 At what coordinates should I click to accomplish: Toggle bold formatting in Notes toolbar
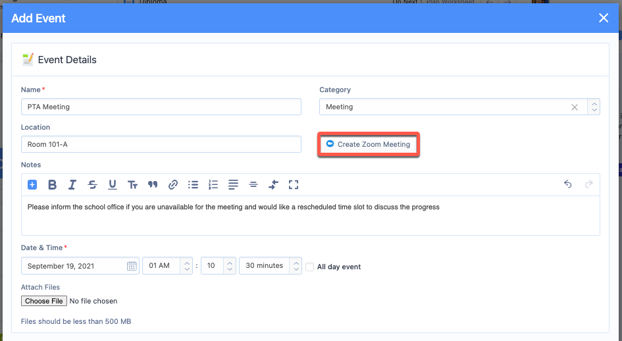(53, 185)
